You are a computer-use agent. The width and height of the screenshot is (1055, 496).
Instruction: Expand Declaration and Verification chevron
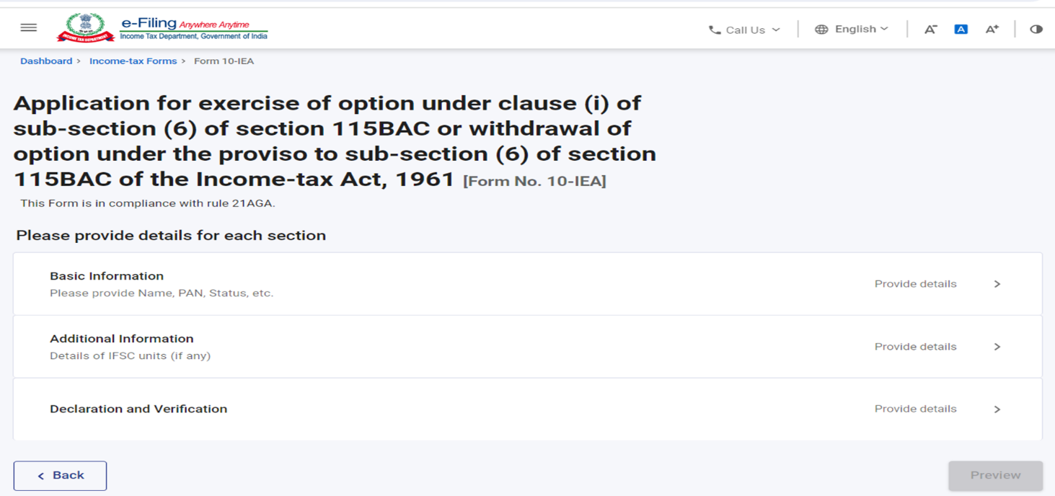pos(997,409)
